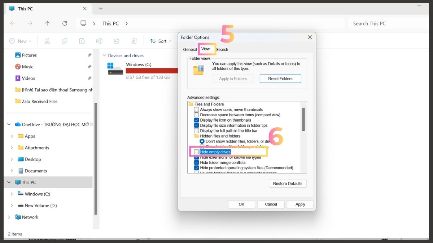
Task: Switch to the Search tab in Folder Options
Action: (x=222, y=49)
